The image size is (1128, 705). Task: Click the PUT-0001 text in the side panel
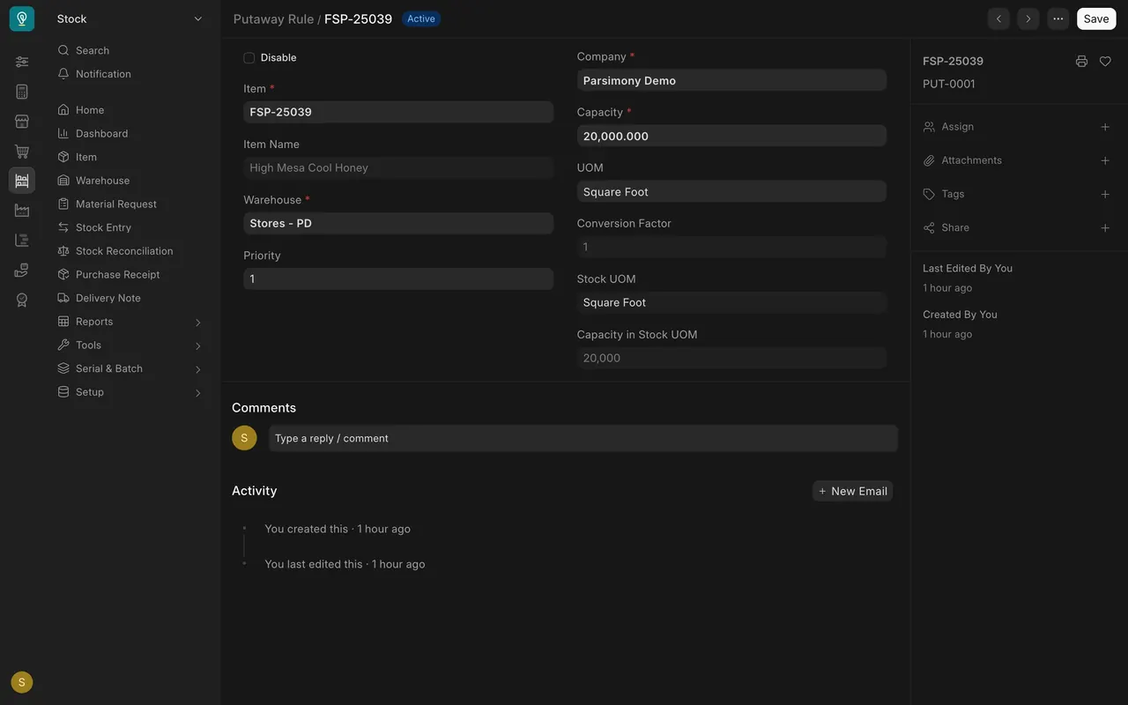949,84
